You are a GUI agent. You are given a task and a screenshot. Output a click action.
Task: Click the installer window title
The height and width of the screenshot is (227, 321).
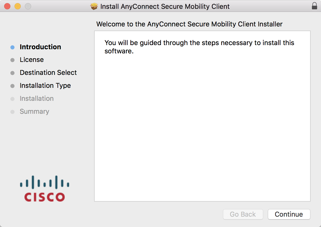(x=165, y=6)
